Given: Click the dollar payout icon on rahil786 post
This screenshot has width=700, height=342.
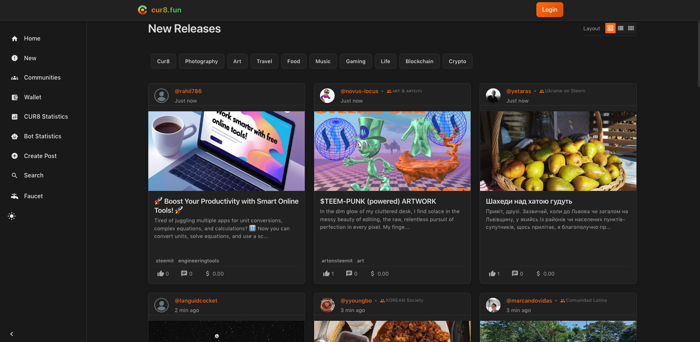Looking at the screenshot, I should click(x=208, y=273).
